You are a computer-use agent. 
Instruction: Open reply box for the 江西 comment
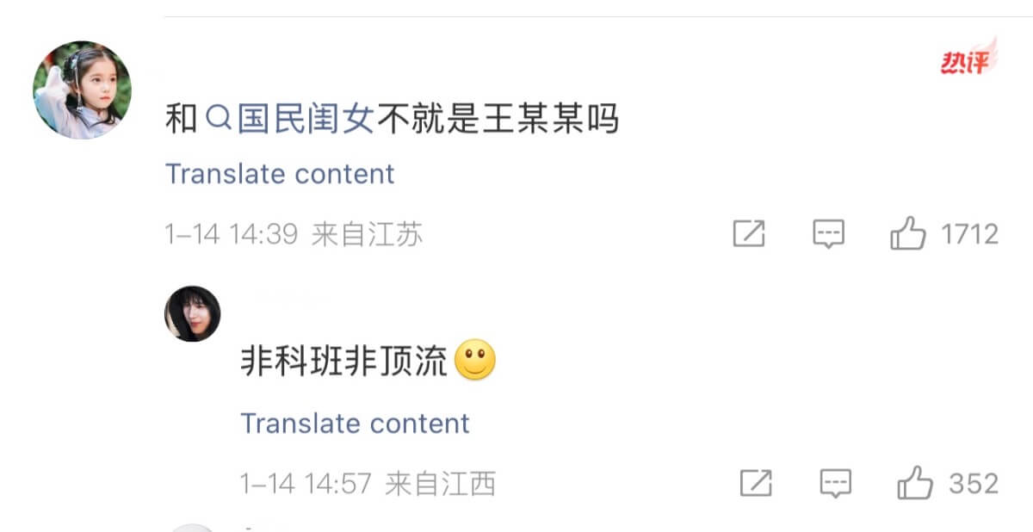click(x=835, y=484)
